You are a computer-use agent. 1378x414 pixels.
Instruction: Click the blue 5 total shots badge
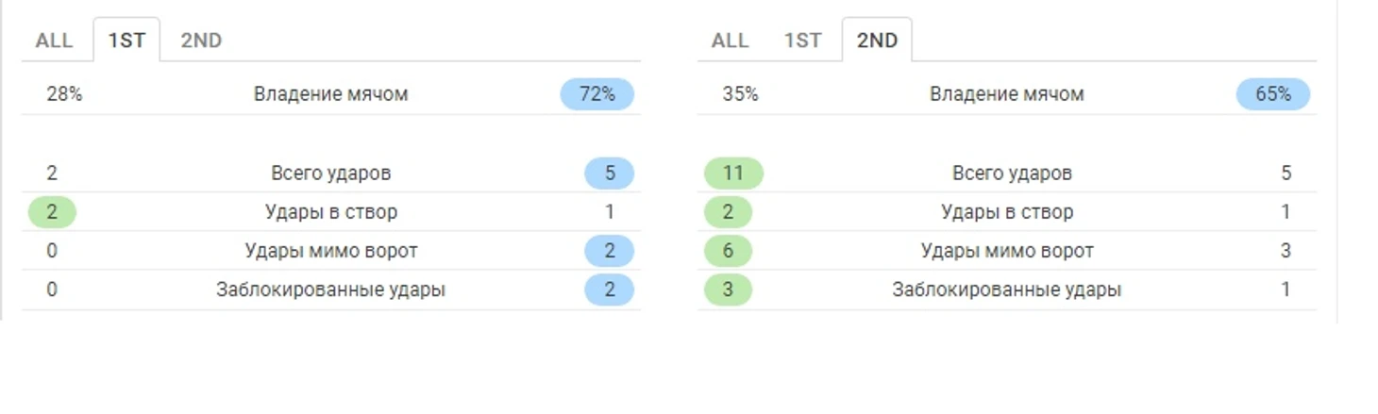610,174
